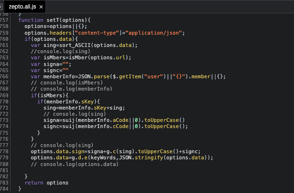The image size is (294, 193).
Task: Set breakpoint on line number 773
Action: [4, 120]
